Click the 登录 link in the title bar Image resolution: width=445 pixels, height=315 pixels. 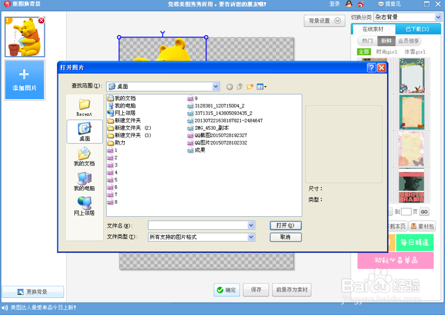pyautogui.click(x=335, y=4)
